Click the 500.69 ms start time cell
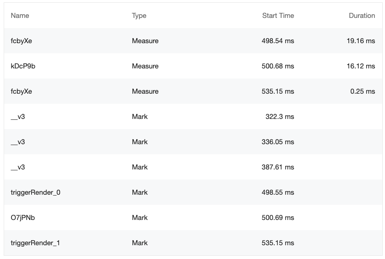This screenshot has height=259, width=385. click(x=277, y=218)
